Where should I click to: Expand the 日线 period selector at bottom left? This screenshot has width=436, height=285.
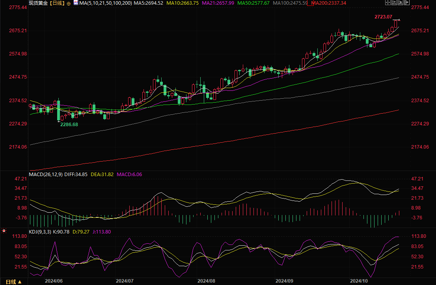click(x=13, y=281)
